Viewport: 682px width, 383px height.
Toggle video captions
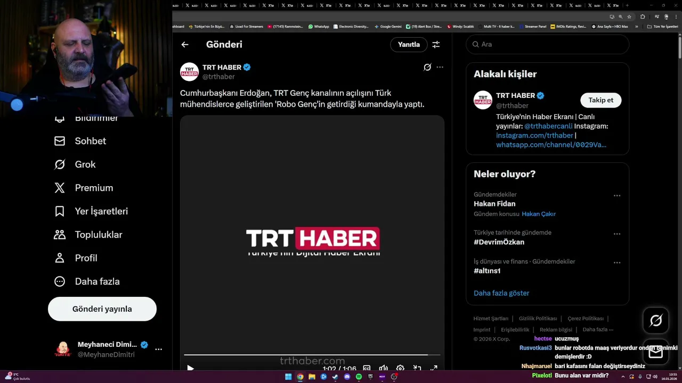(x=367, y=368)
